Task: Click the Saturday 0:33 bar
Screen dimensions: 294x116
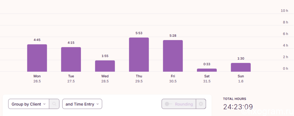Action: 207,70
